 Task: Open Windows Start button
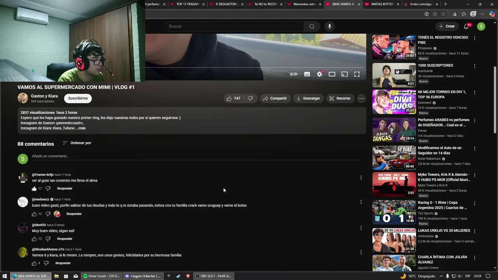tap(5, 276)
